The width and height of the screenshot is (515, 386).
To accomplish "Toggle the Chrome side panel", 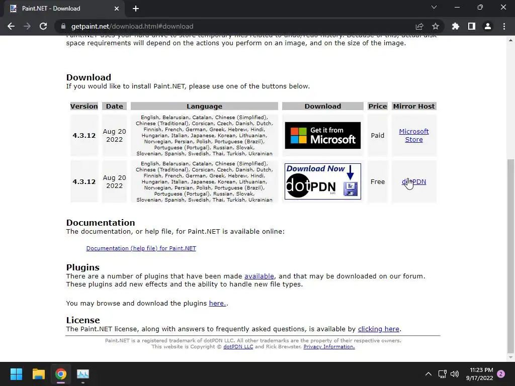I will [x=472, y=26].
